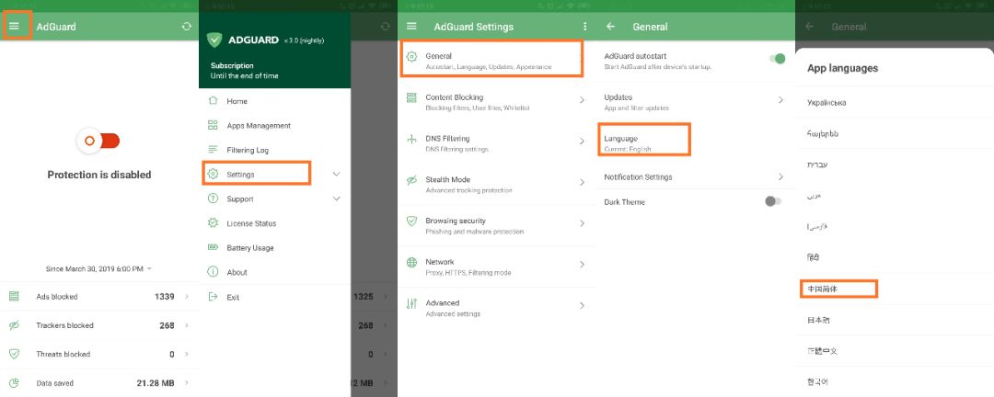Image resolution: width=994 pixels, height=397 pixels.
Task: Tap the Browsing security shield icon
Action: [x=411, y=221]
